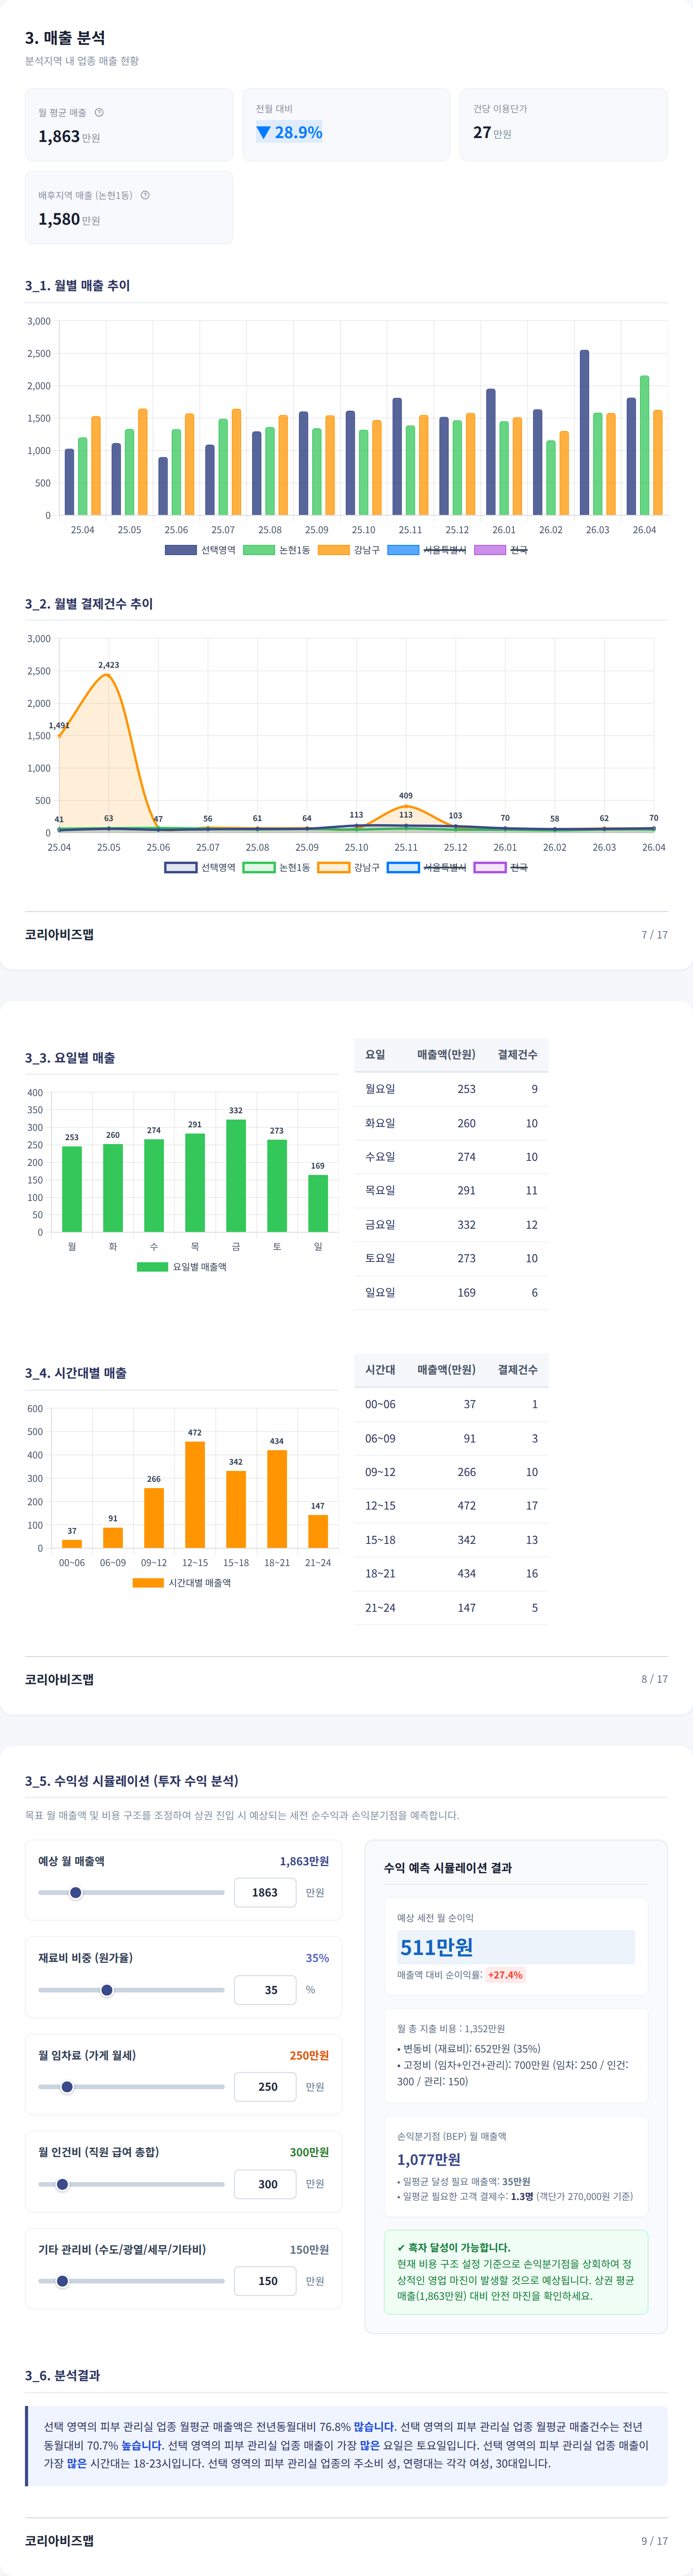Show 서울특별시 series in 월별 결제건수 추이 chart
This screenshot has width=693, height=2576.
click(427, 867)
